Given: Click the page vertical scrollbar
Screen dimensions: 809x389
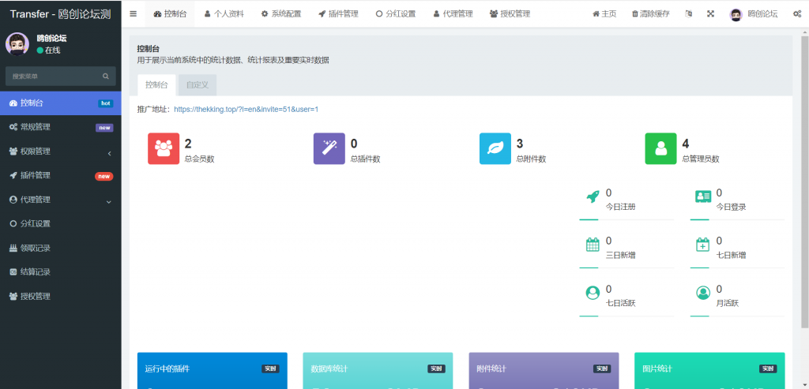Looking at the screenshot, I should 805,181.
